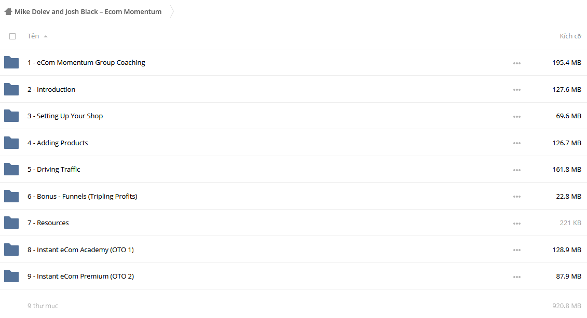Open three-dots menu for Adding Products row
The height and width of the screenshot is (318, 587).
(516, 143)
